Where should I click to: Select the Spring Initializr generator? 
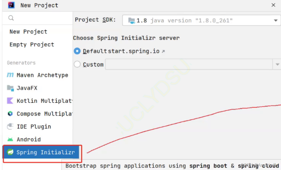[41, 152]
